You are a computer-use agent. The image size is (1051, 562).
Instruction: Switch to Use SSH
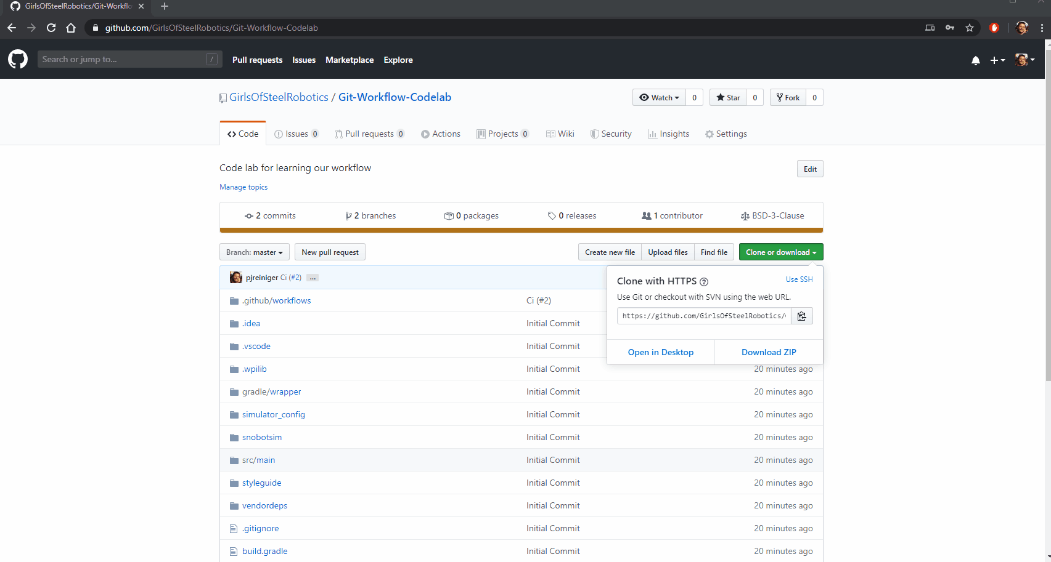[x=799, y=279]
